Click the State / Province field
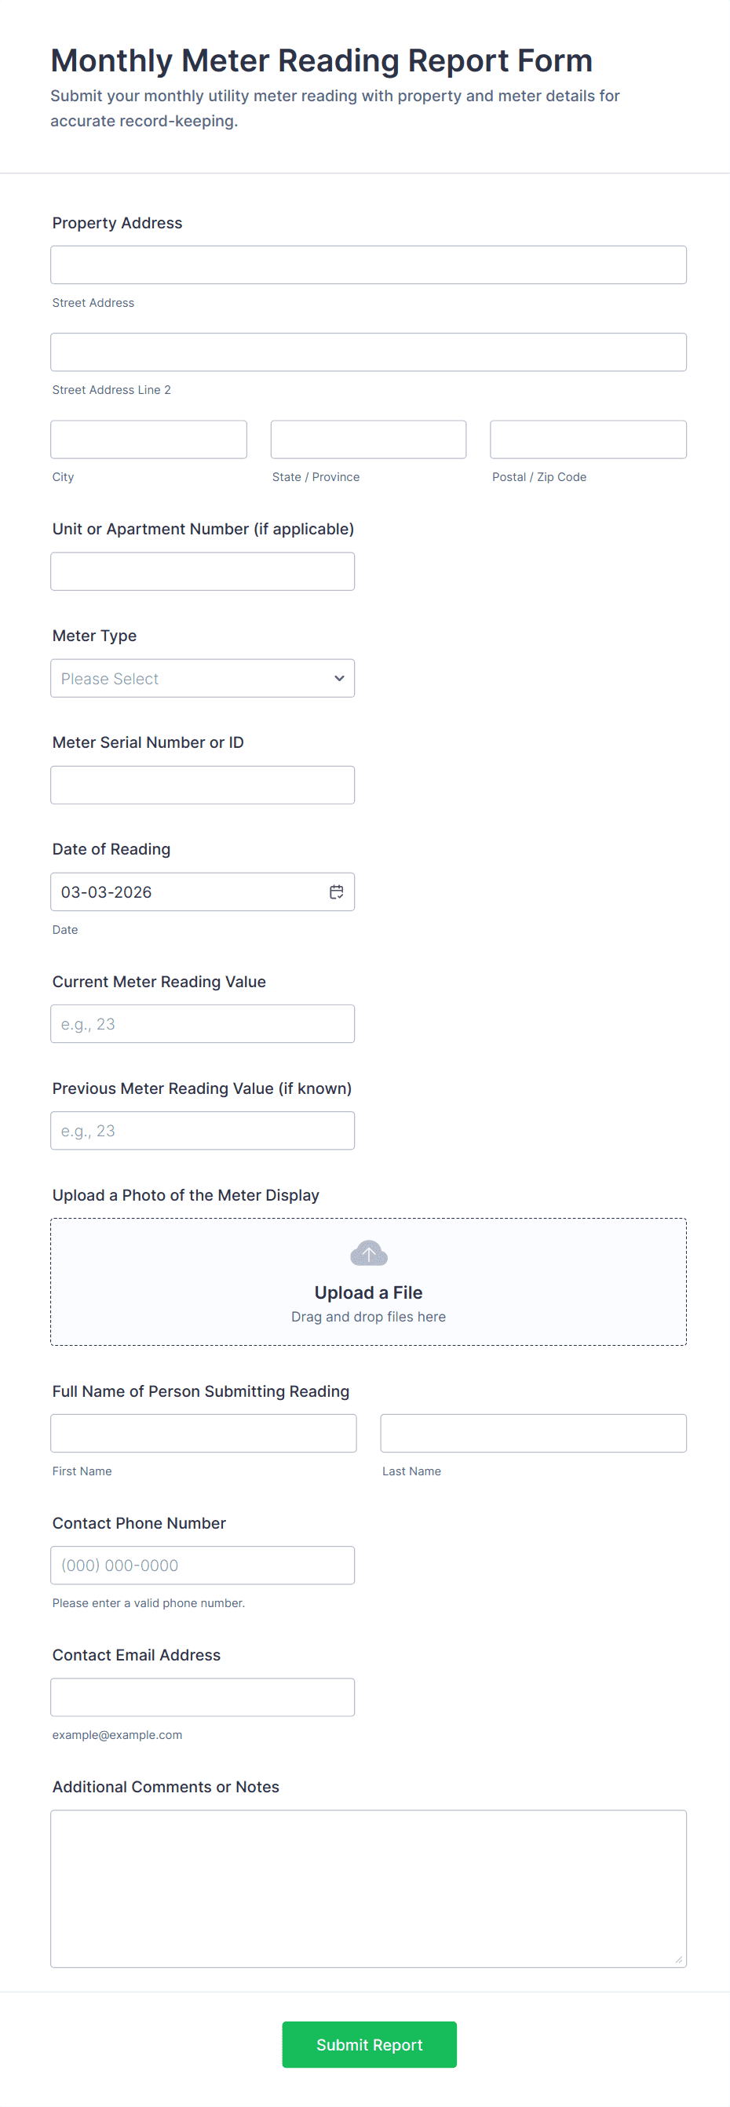The height and width of the screenshot is (2107, 730). point(368,439)
